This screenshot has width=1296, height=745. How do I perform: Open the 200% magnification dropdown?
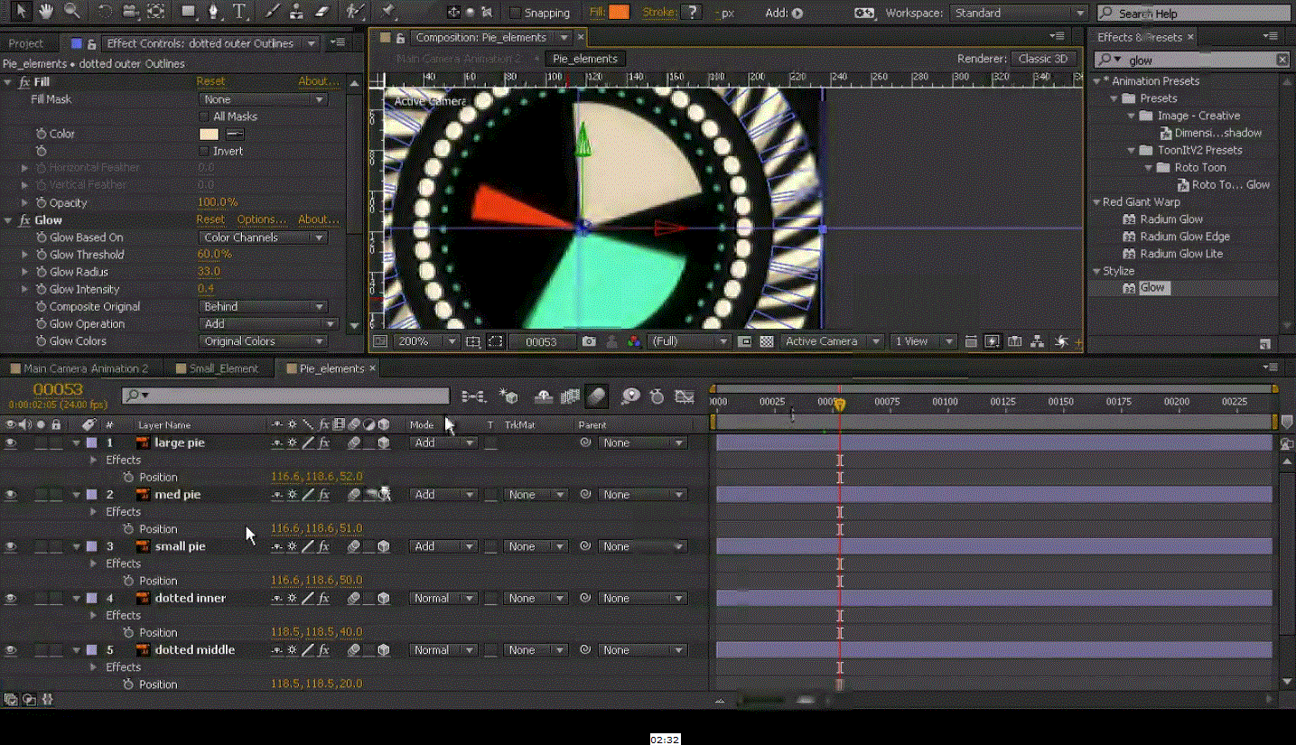point(426,341)
